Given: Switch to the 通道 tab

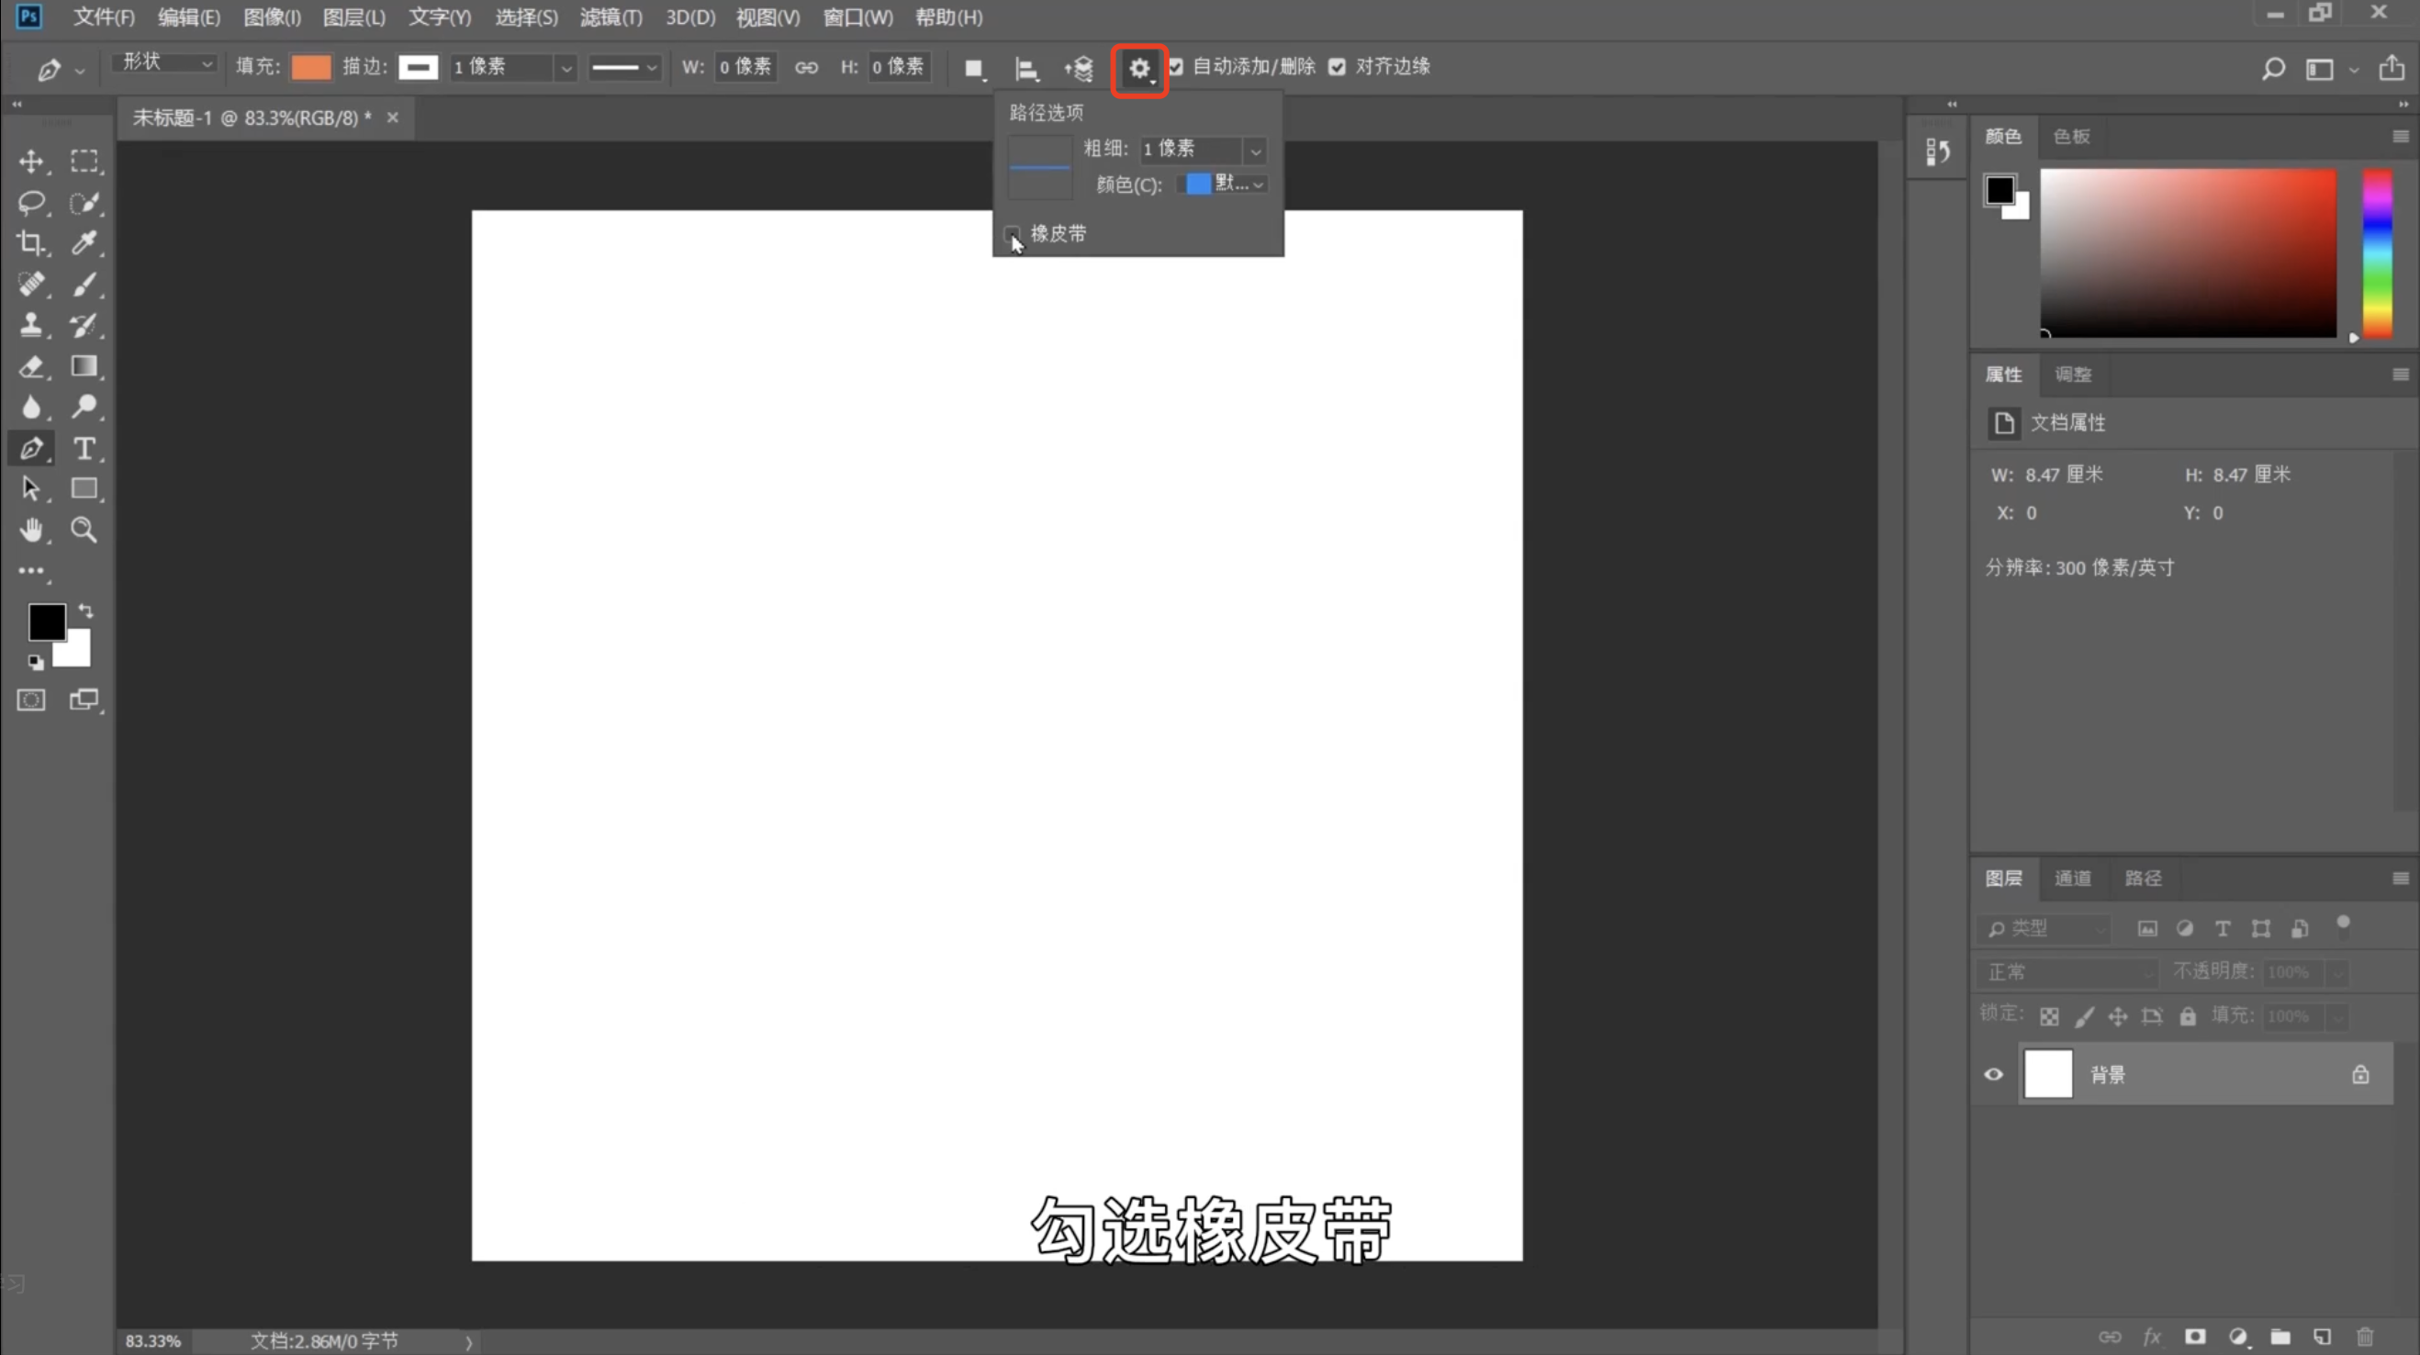Looking at the screenshot, I should 2072,878.
